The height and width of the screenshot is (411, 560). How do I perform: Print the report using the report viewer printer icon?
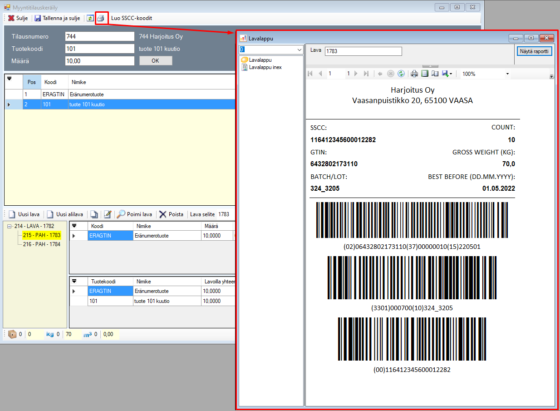coord(414,74)
